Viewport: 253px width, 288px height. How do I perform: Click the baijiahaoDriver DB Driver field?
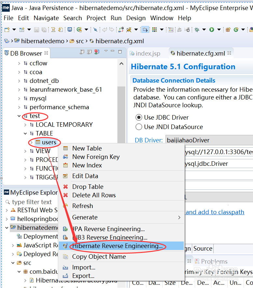click(209, 140)
